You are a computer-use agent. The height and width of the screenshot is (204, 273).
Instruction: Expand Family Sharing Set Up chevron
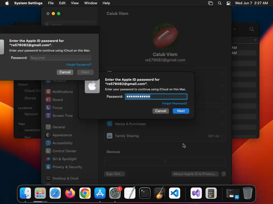[x=223, y=136]
